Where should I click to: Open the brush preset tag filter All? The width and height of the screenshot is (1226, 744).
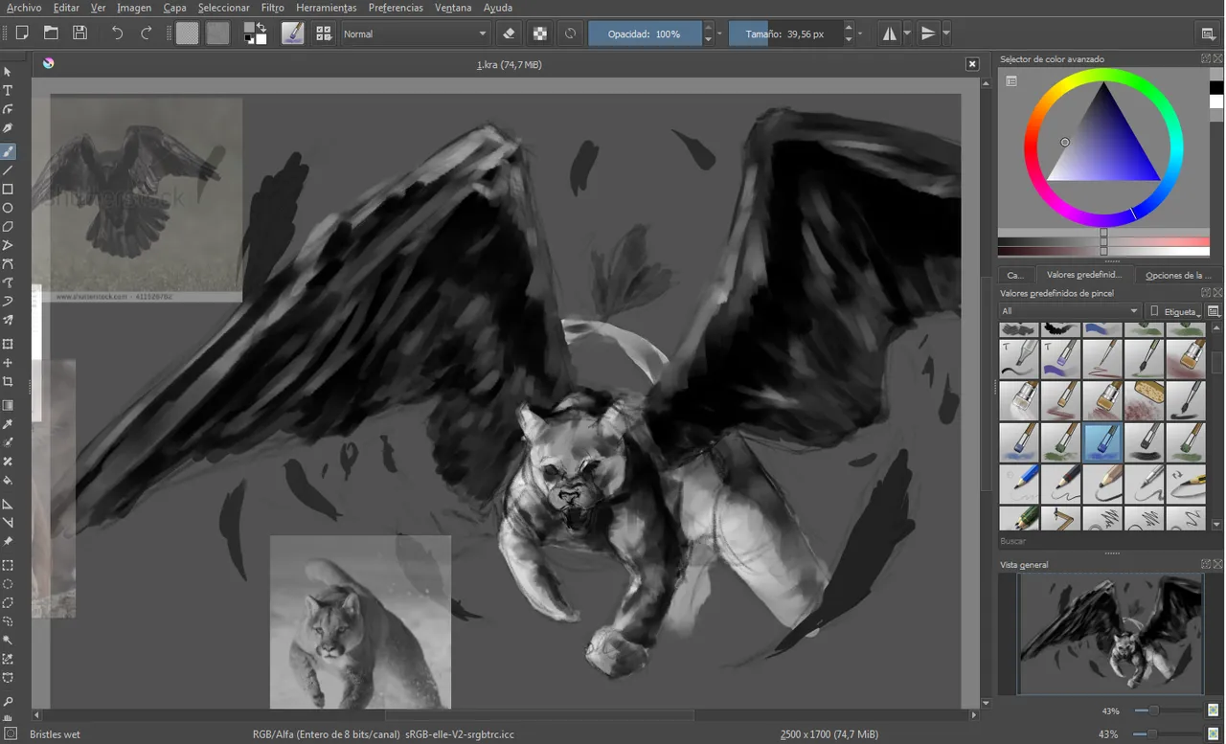tap(1070, 311)
